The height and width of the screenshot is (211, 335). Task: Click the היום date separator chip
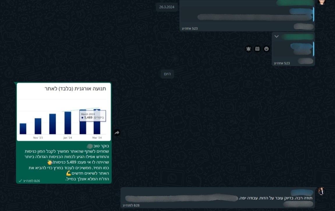167,74
